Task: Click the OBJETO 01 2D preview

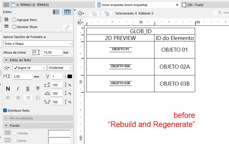Action: coord(121,49)
